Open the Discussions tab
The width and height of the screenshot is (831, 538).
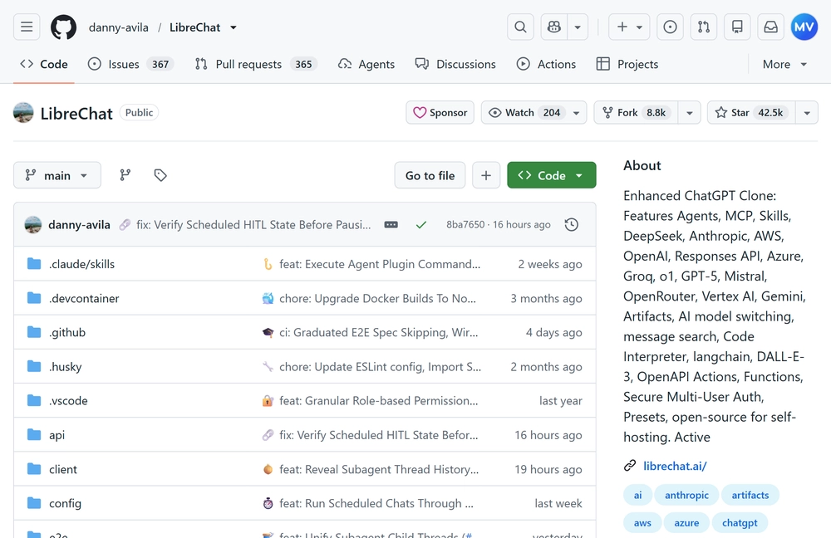(455, 64)
